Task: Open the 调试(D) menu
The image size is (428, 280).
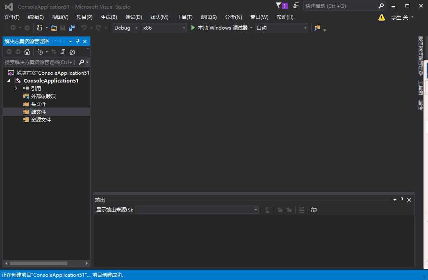Action: pos(134,17)
